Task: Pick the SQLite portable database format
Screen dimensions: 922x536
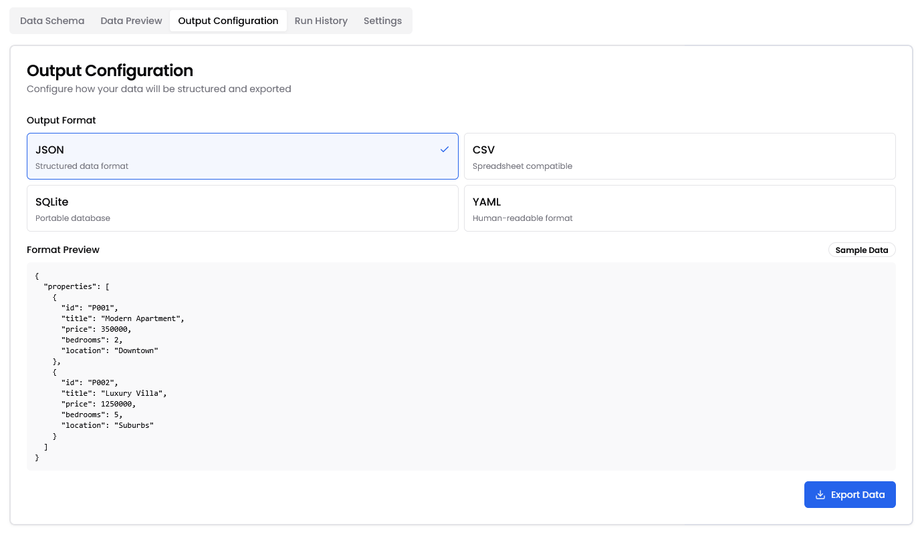Action: coord(242,208)
